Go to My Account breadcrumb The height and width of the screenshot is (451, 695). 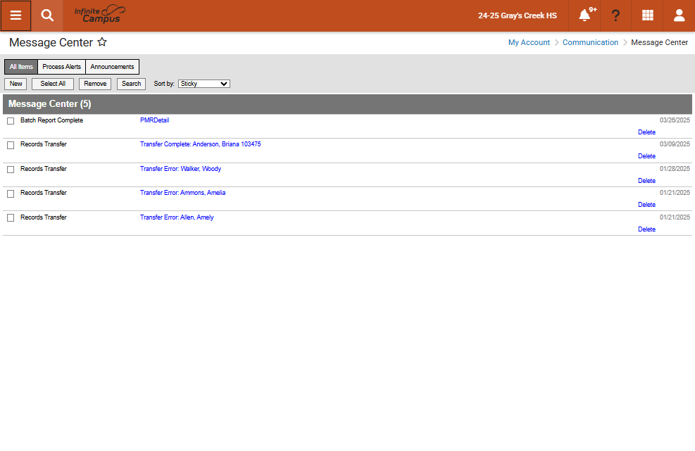(529, 42)
